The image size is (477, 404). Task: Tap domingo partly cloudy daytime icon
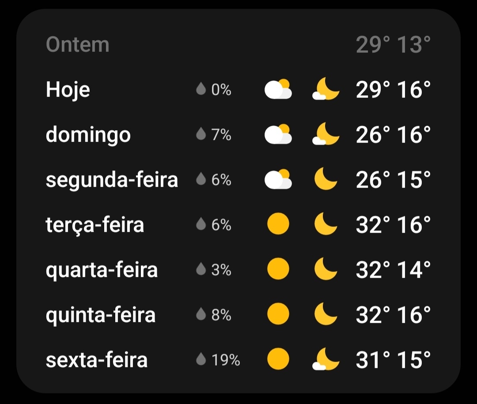coord(278,135)
